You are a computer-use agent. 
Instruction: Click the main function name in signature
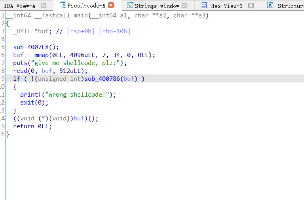81,15
